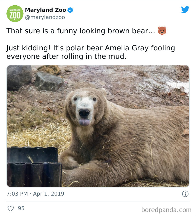
Task: Click the Apr 1, 2019 date
Action: tap(49, 194)
